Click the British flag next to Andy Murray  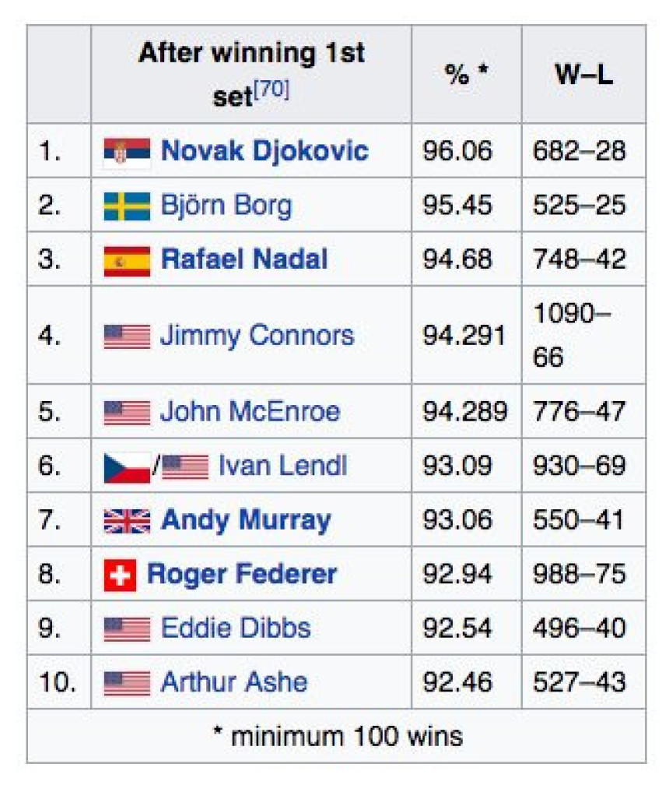click(x=127, y=521)
